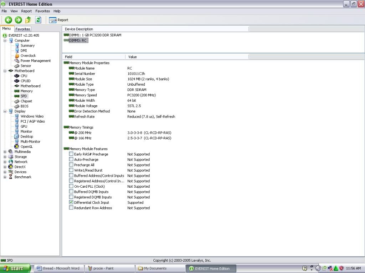Expand the Benchmark tree node
365x273 pixels.
[5, 177]
